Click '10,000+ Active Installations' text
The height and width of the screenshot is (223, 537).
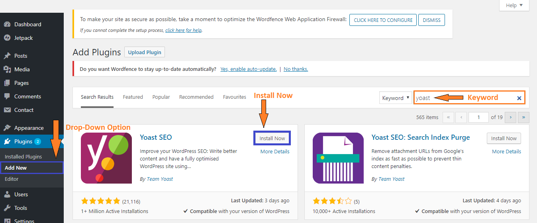pyautogui.click(x=344, y=211)
